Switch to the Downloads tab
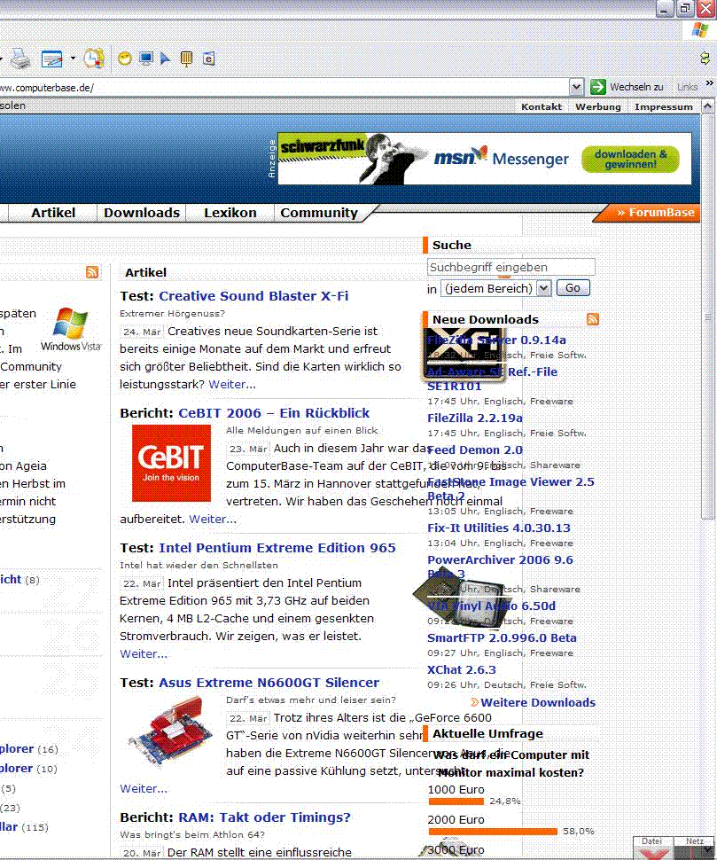Viewport: 717px width, 860px height. [x=142, y=213]
